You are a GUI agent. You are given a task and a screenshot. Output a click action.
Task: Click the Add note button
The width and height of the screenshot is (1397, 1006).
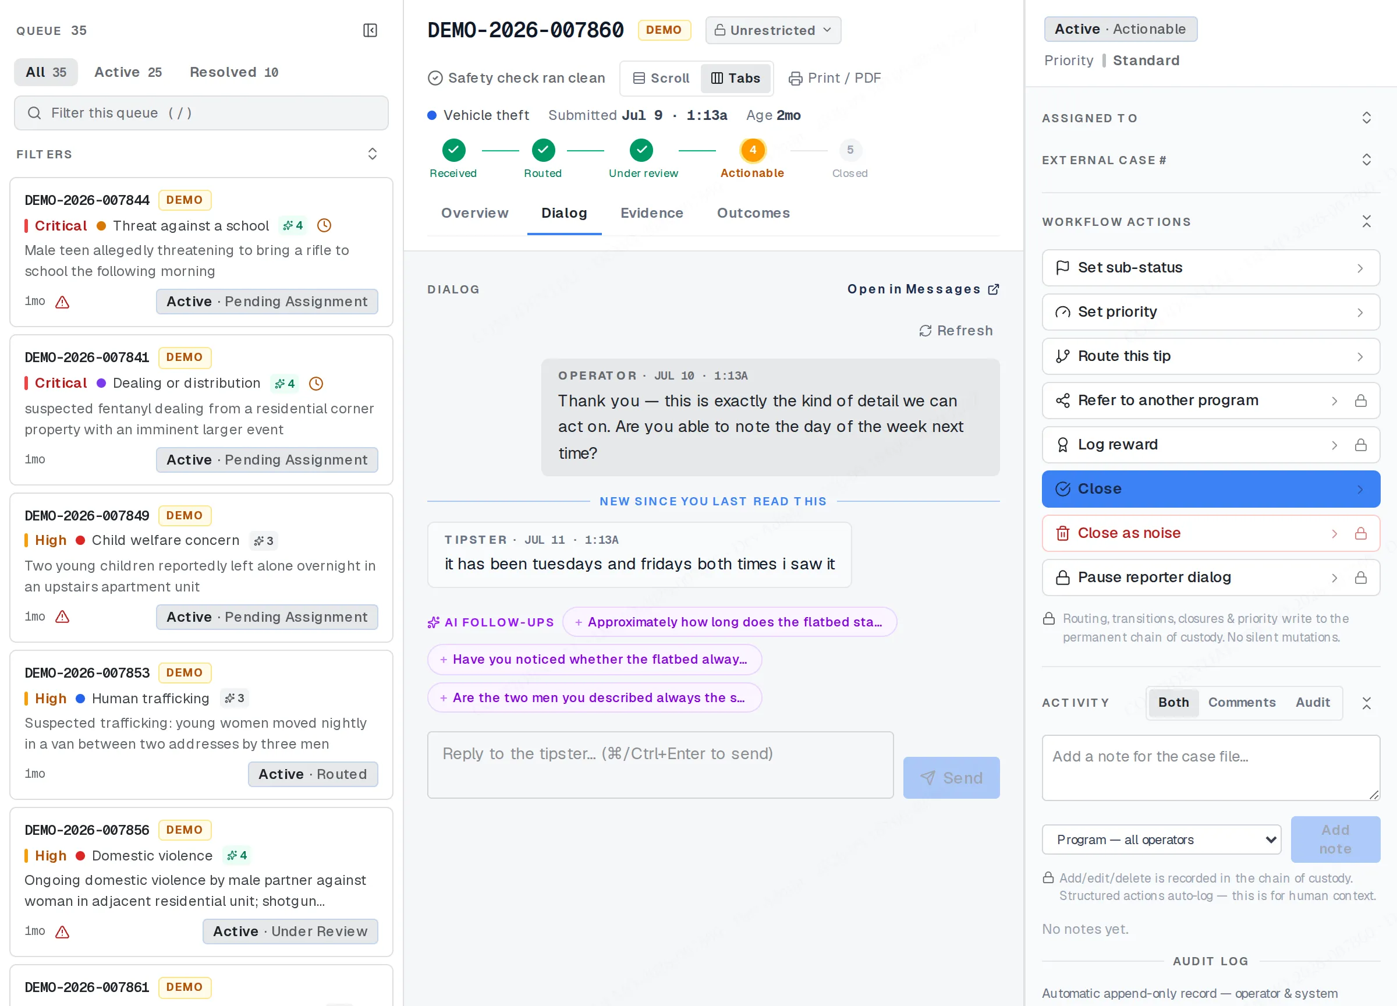[1335, 839]
